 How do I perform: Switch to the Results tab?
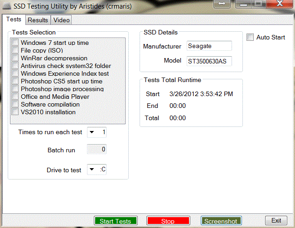pos(37,20)
